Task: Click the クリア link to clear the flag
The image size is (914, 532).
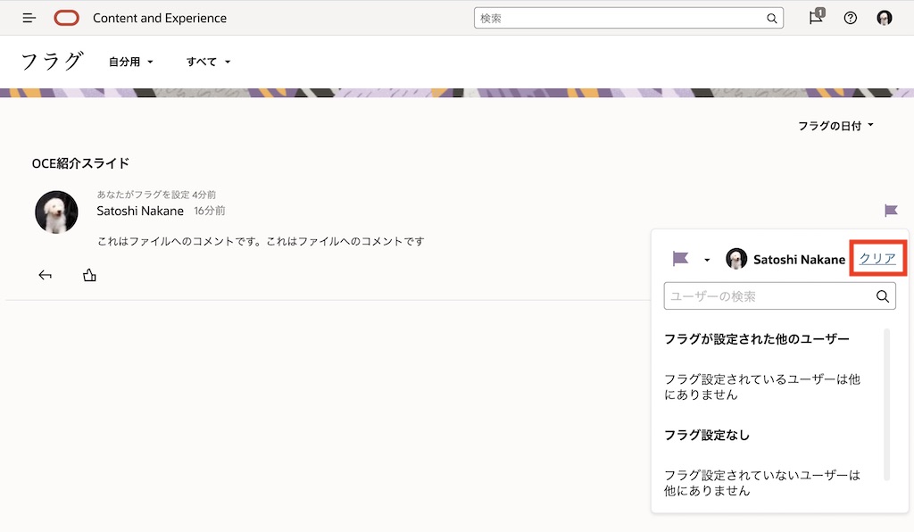Action: point(877,258)
